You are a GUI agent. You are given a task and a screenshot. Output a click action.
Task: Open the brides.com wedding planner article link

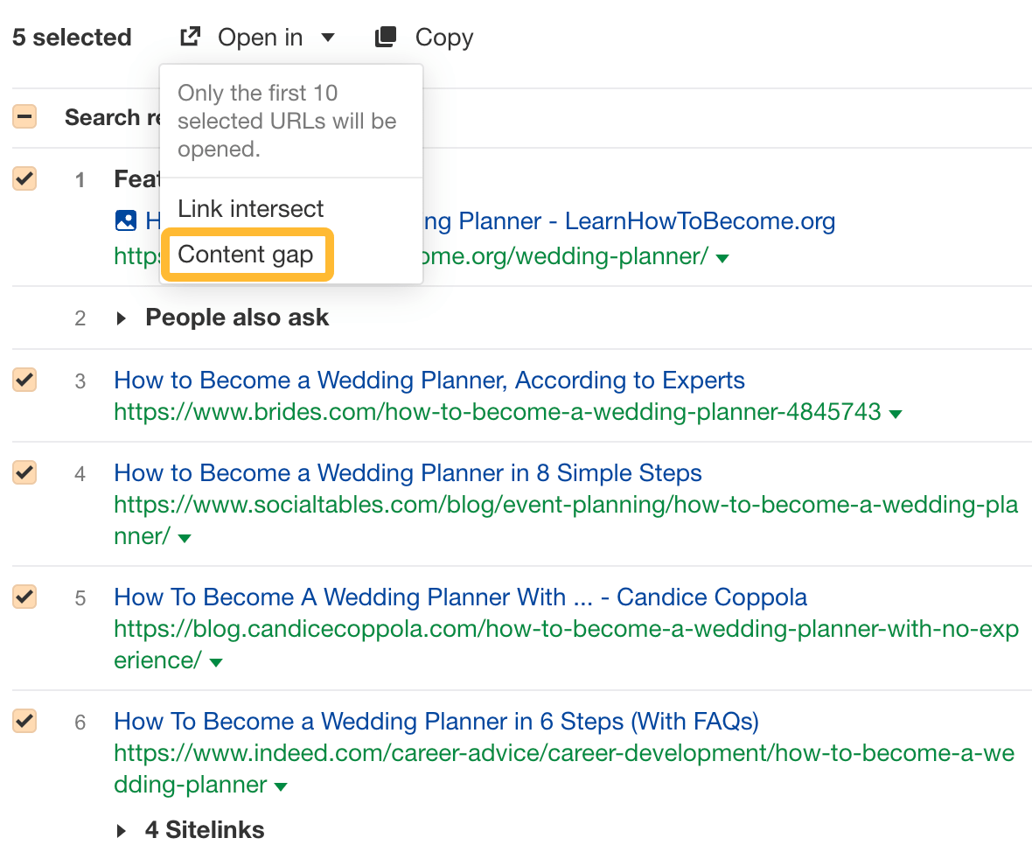coord(429,380)
